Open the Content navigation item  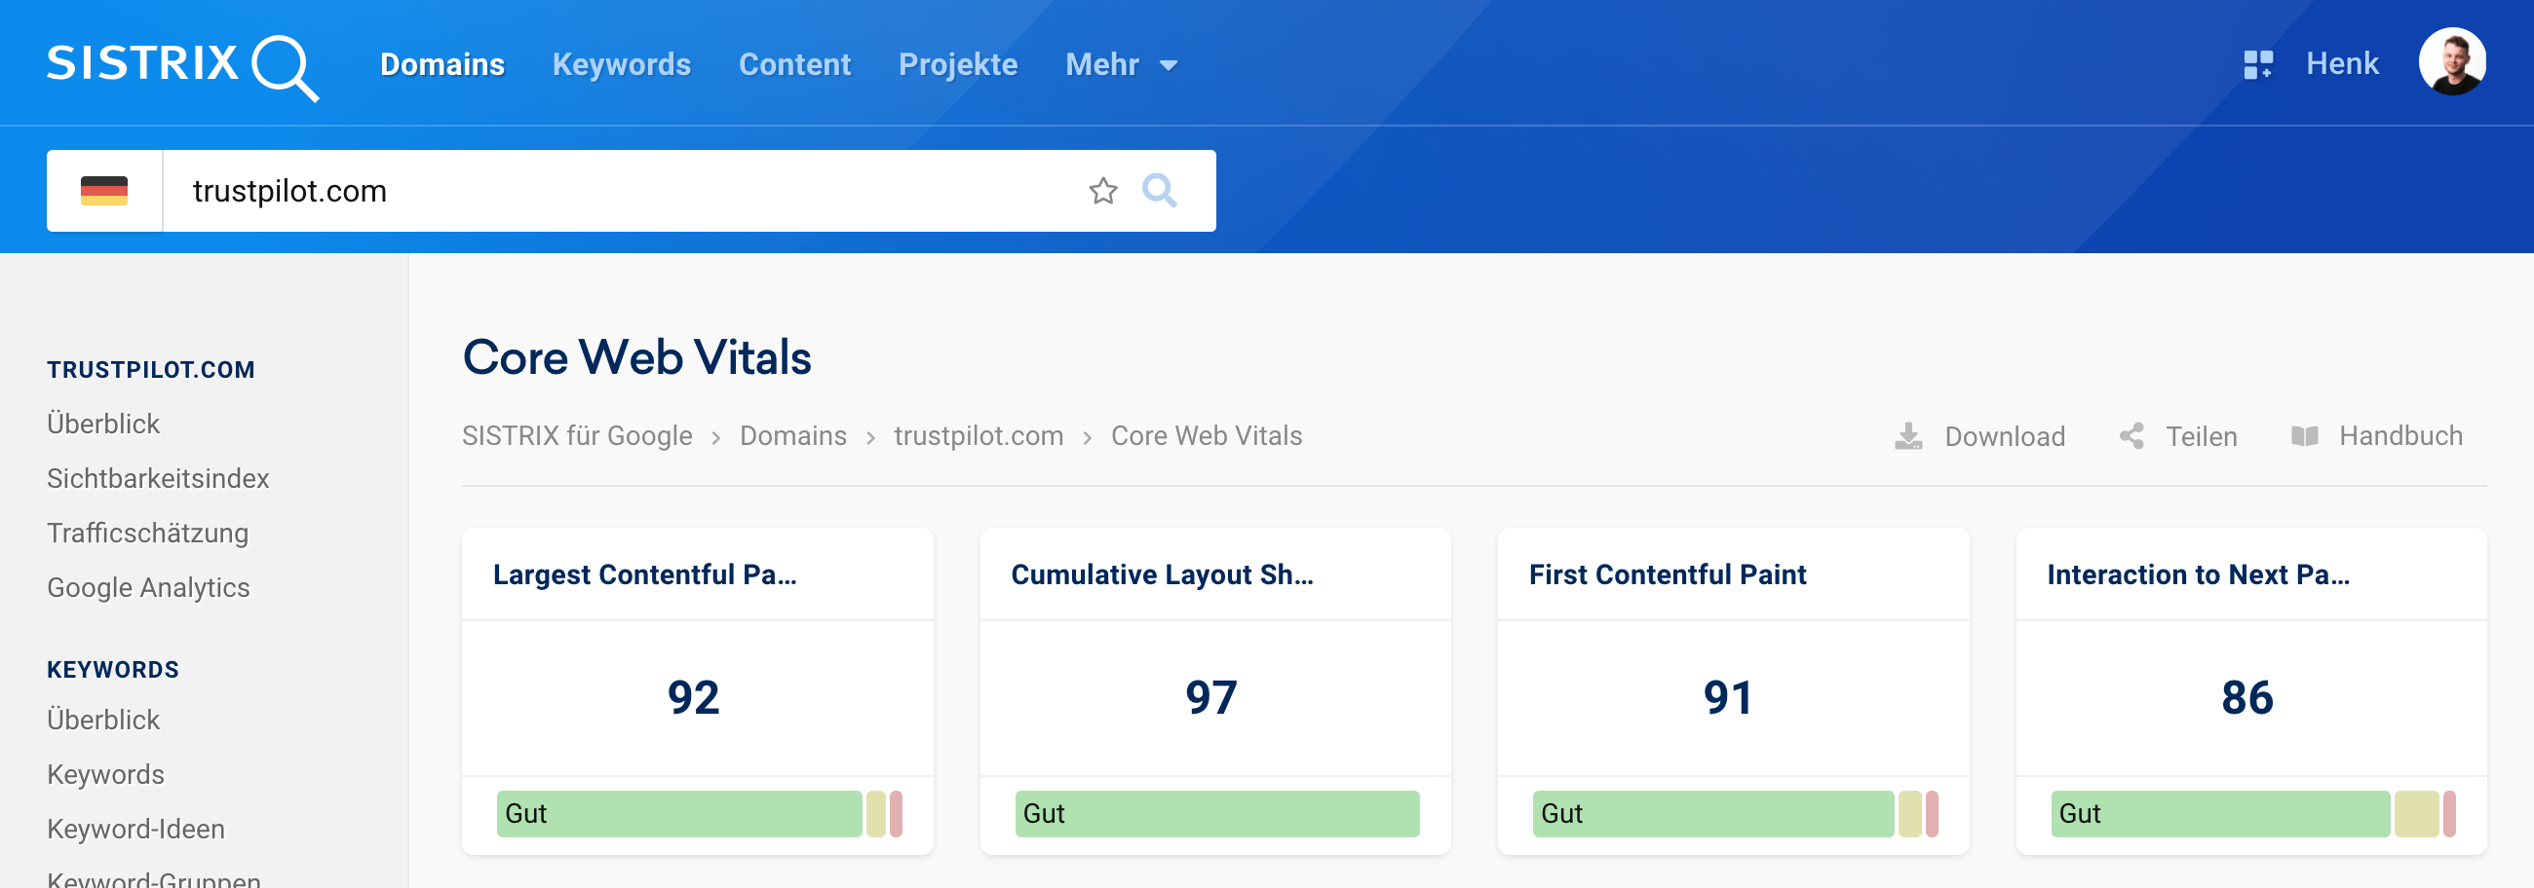tap(794, 65)
